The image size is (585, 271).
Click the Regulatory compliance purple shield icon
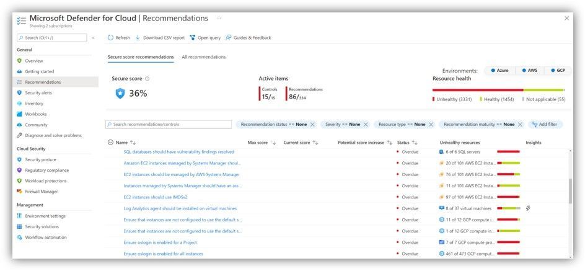[x=19, y=170]
